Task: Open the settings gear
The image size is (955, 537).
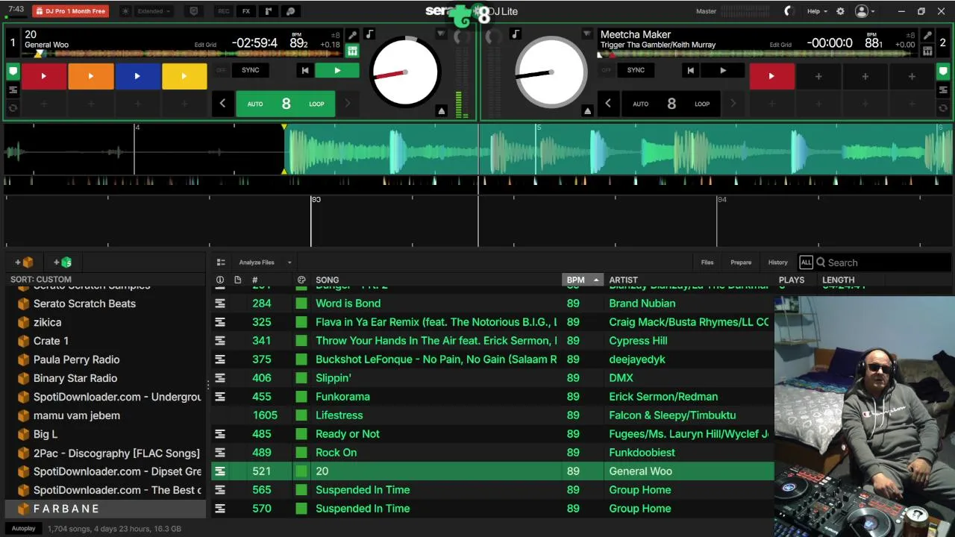Action: [x=840, y=11]
